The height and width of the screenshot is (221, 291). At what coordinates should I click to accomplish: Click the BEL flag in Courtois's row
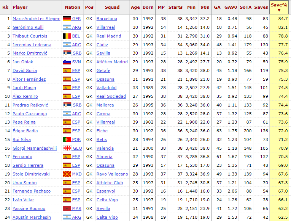pos(67,36)
